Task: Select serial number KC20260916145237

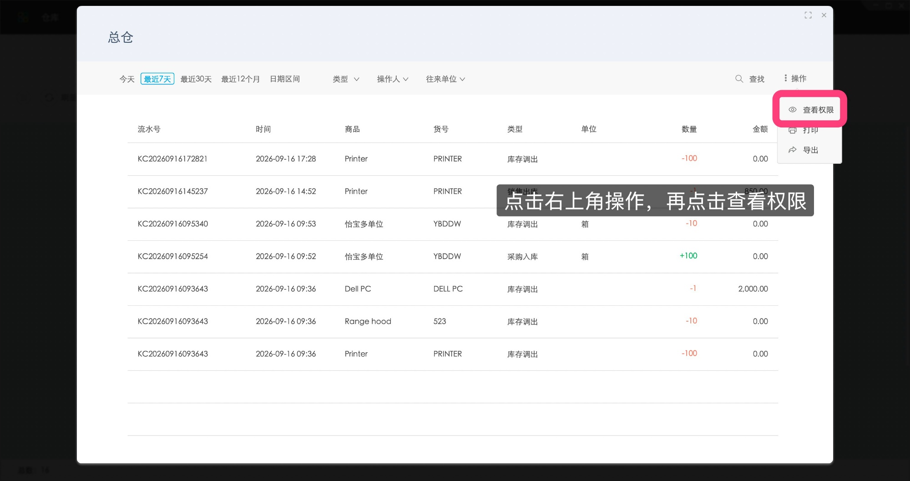Action: 173,192
